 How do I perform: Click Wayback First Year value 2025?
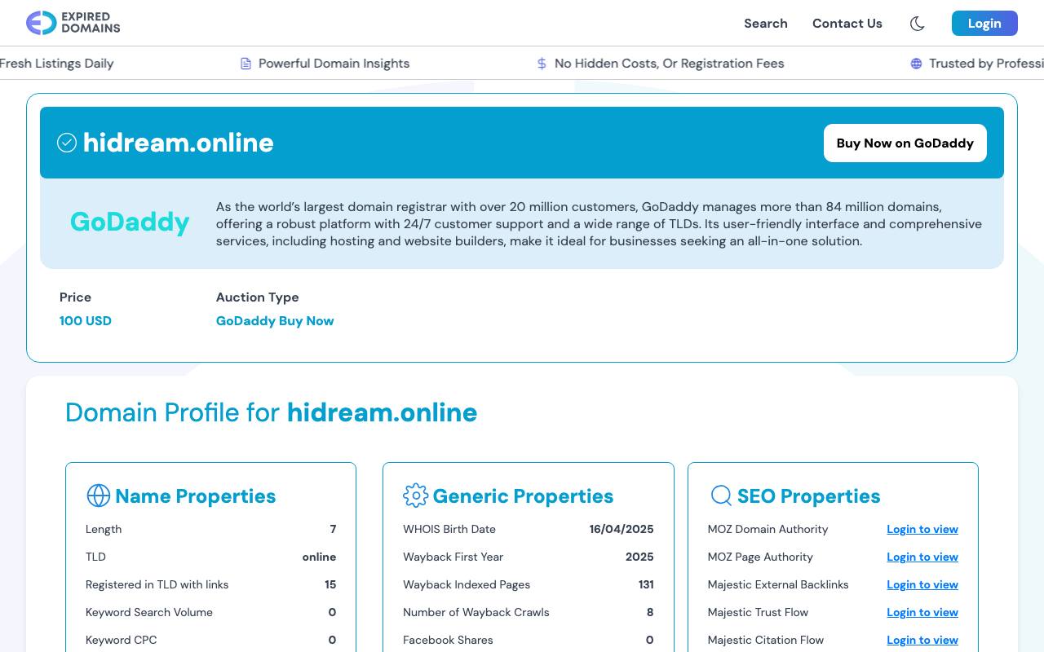pos(639,557)
